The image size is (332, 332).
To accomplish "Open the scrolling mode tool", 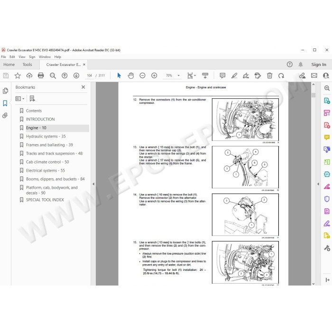I will (x=205, y=75).
